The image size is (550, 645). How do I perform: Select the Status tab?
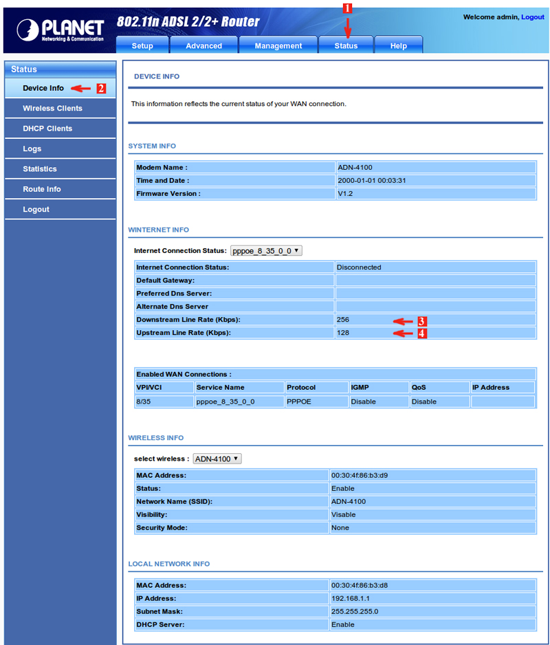tap(346, 45)
